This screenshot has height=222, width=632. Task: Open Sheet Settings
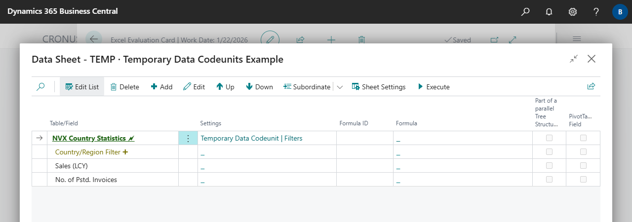(x=379, y=87)
